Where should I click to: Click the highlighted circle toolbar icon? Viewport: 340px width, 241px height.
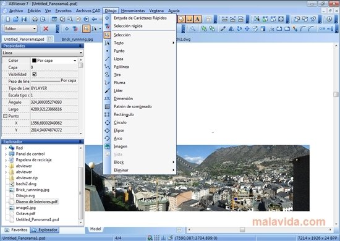point(182,19)
